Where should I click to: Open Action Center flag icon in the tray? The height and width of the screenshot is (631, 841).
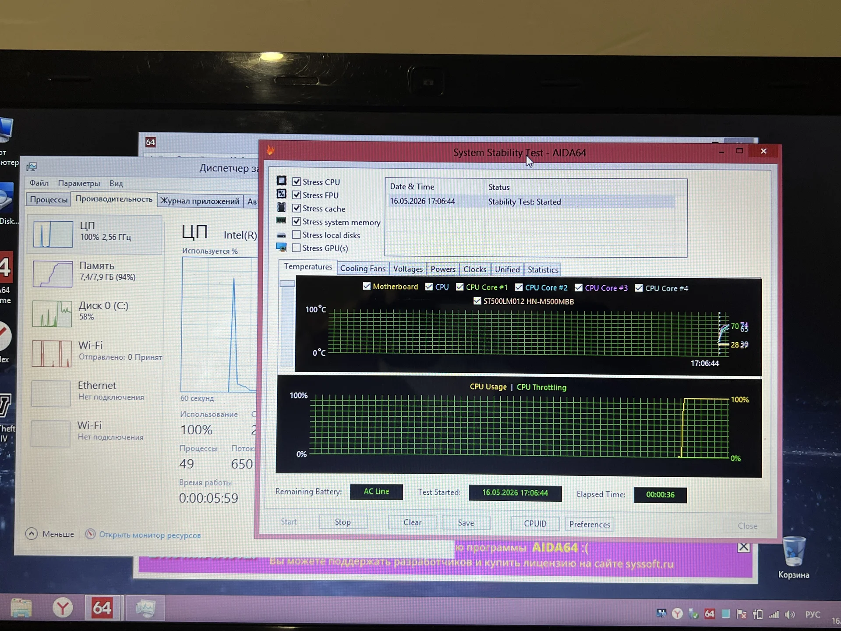coord(742,614)
